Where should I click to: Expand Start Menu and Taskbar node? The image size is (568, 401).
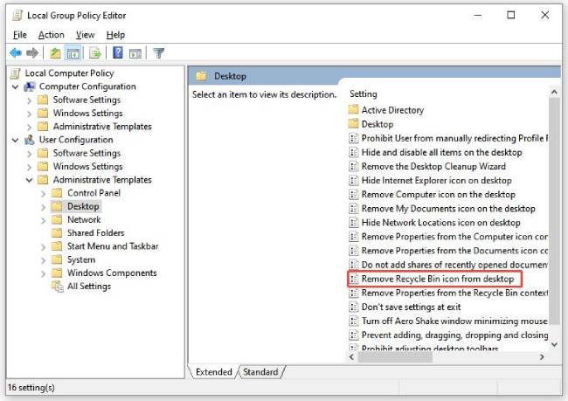(44, 247)
